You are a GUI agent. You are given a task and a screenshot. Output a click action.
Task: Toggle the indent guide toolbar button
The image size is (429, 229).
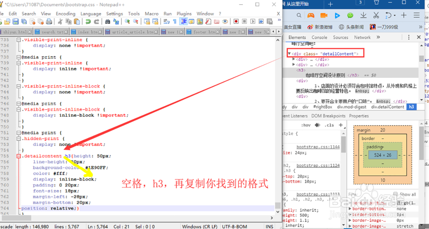click(x=183, y=21)
